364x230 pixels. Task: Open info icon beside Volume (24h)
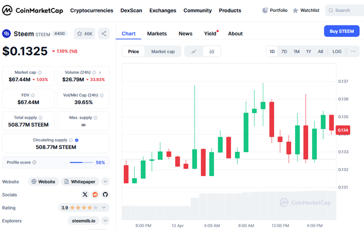coord(94,73)
